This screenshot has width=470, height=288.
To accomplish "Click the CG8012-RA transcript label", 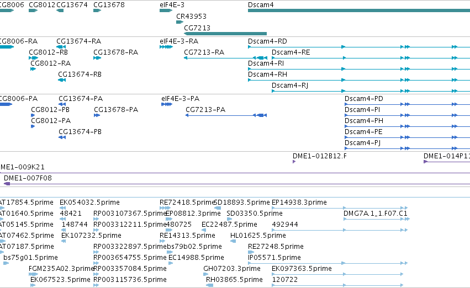I will point(51,63).
